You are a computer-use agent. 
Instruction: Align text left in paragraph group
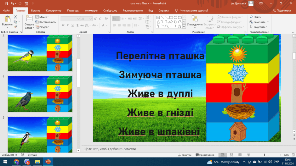point(115,25)
